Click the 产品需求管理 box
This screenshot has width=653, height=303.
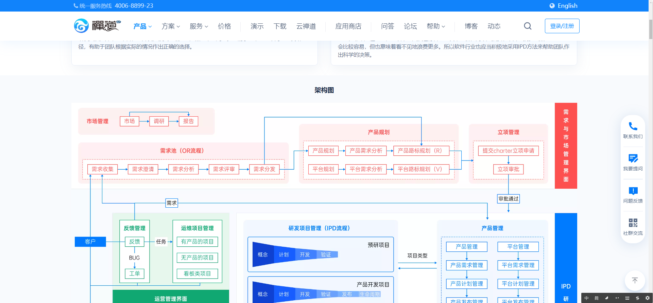(x=467, y=265)
